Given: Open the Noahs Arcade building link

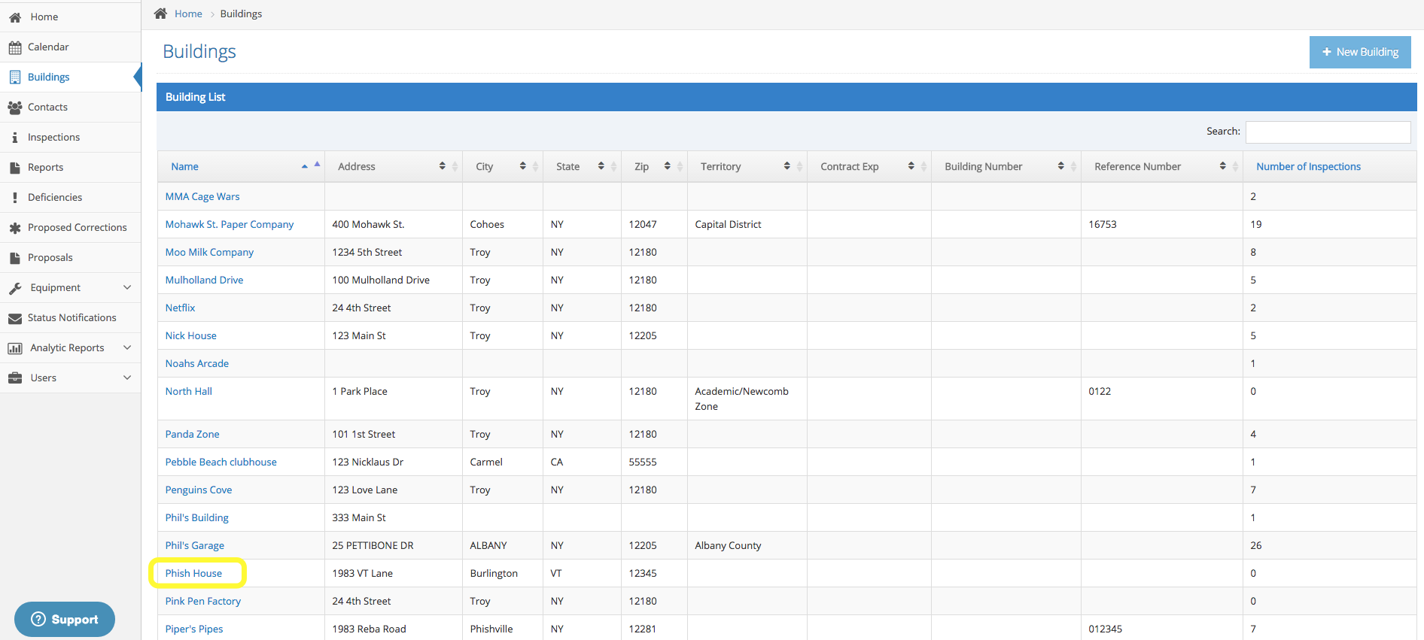Looking at the screenshot, I should (x=196, y=363).
